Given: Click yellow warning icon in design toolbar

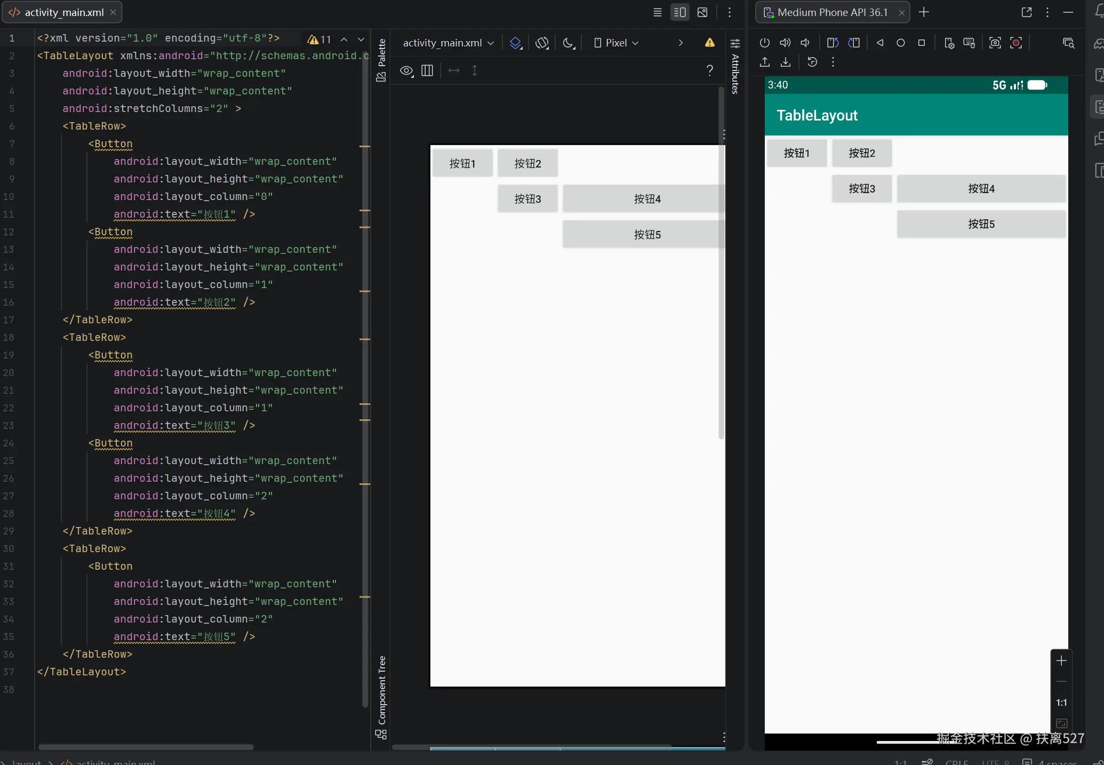Looking at the screenshot, I should pos(709,43).
